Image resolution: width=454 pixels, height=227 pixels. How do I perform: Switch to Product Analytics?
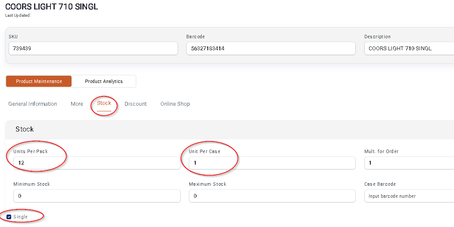coord(103,81)
